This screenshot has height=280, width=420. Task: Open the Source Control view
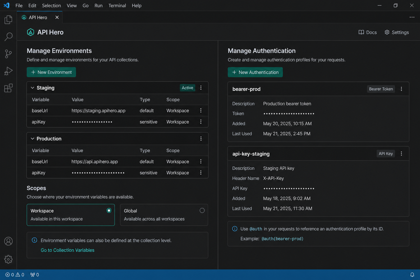coord(8,54)
